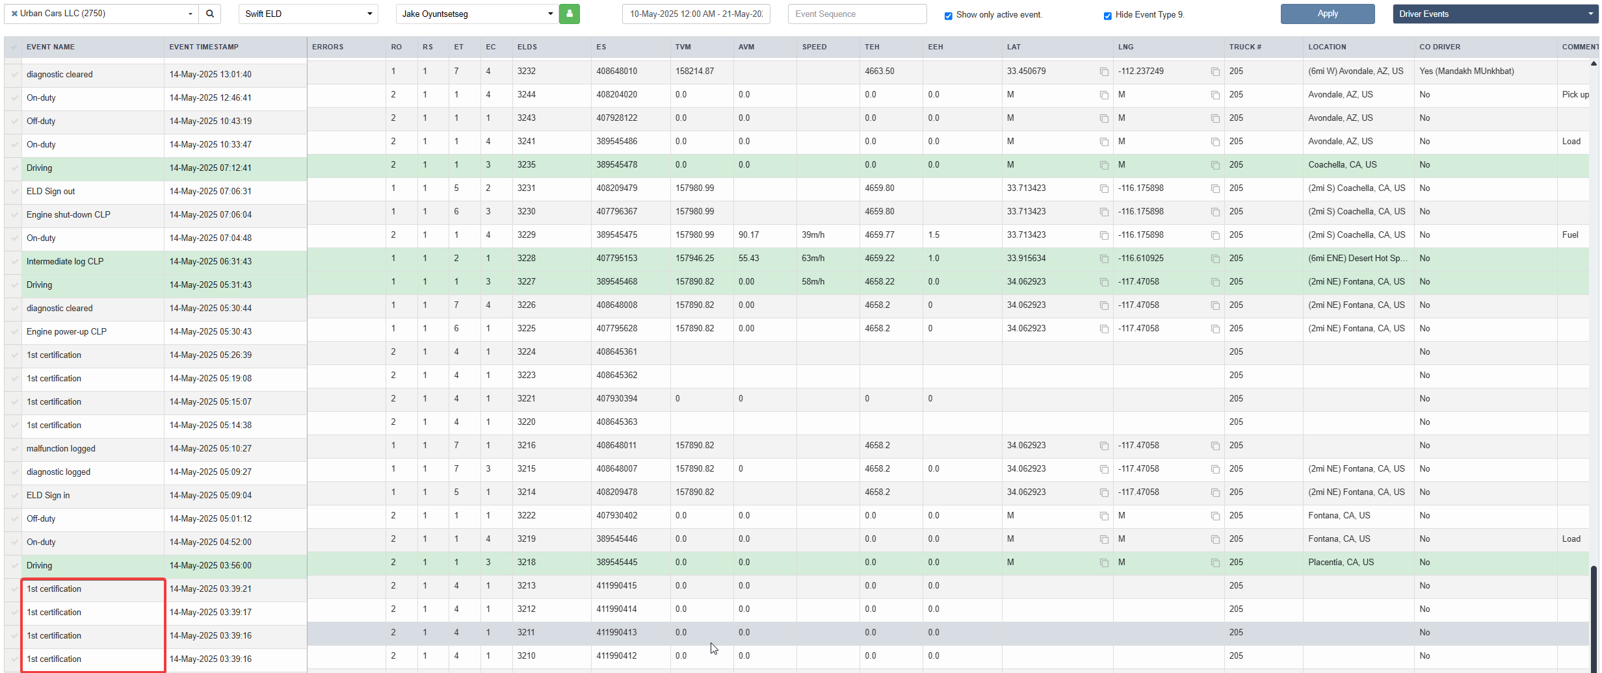
Task: Copy longitude icon in ELDS 3241 row
Action: tap(1215, 142)
